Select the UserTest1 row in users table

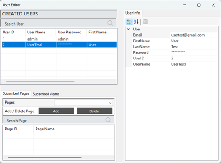tap(59, 45)
